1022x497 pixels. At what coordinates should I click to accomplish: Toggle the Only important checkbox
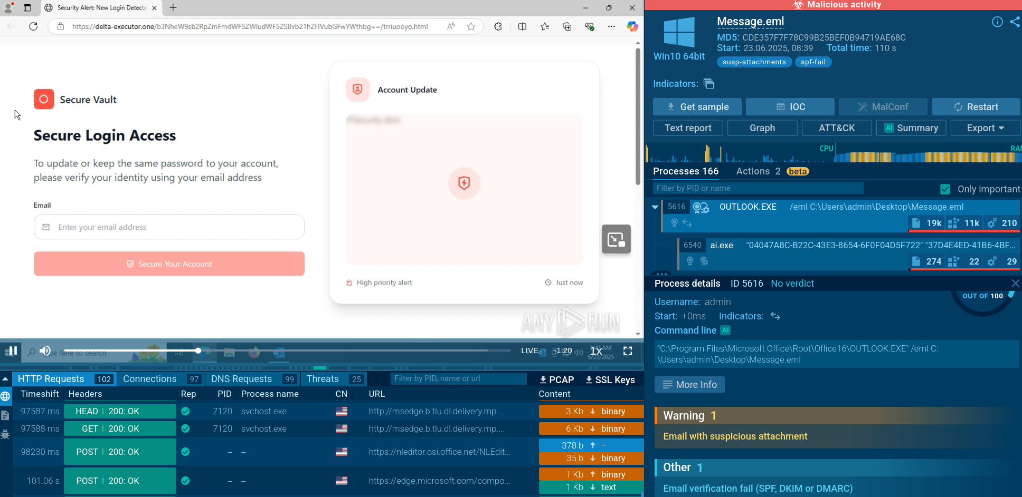(945, 189)
